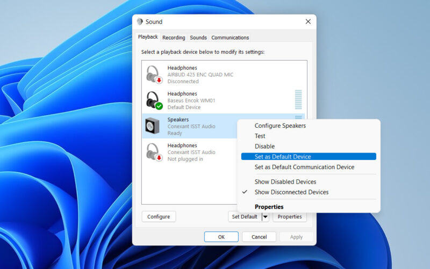Choose Set as Default Communication Device
The height and width of the screenshot is (269, 430).
304,167
